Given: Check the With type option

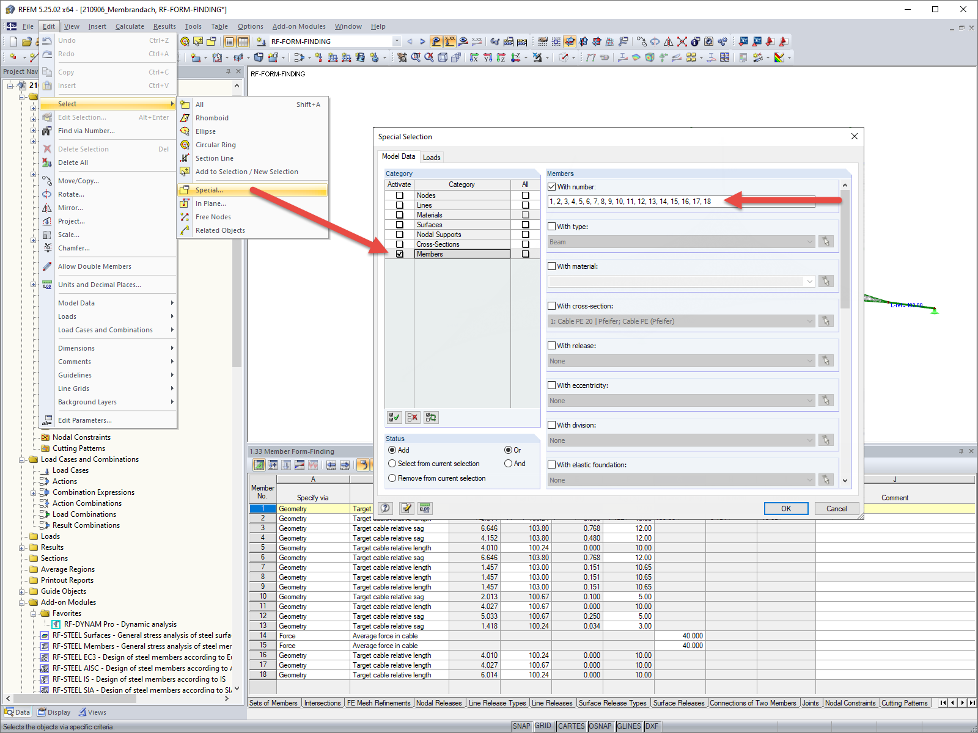Looking at the screenshot, I should tap(552, 226).
